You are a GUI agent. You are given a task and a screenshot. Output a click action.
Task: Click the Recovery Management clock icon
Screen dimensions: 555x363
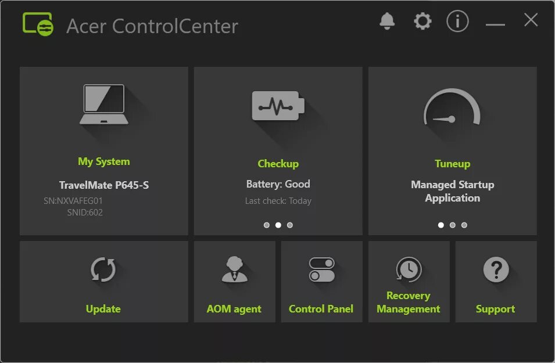[409, 269]
